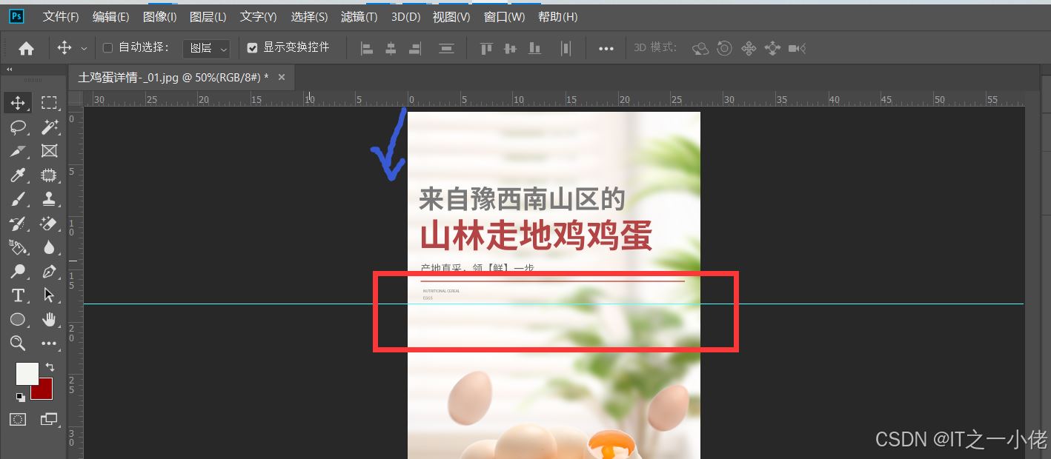Open the 视图(V) menu

pos(451,16)
